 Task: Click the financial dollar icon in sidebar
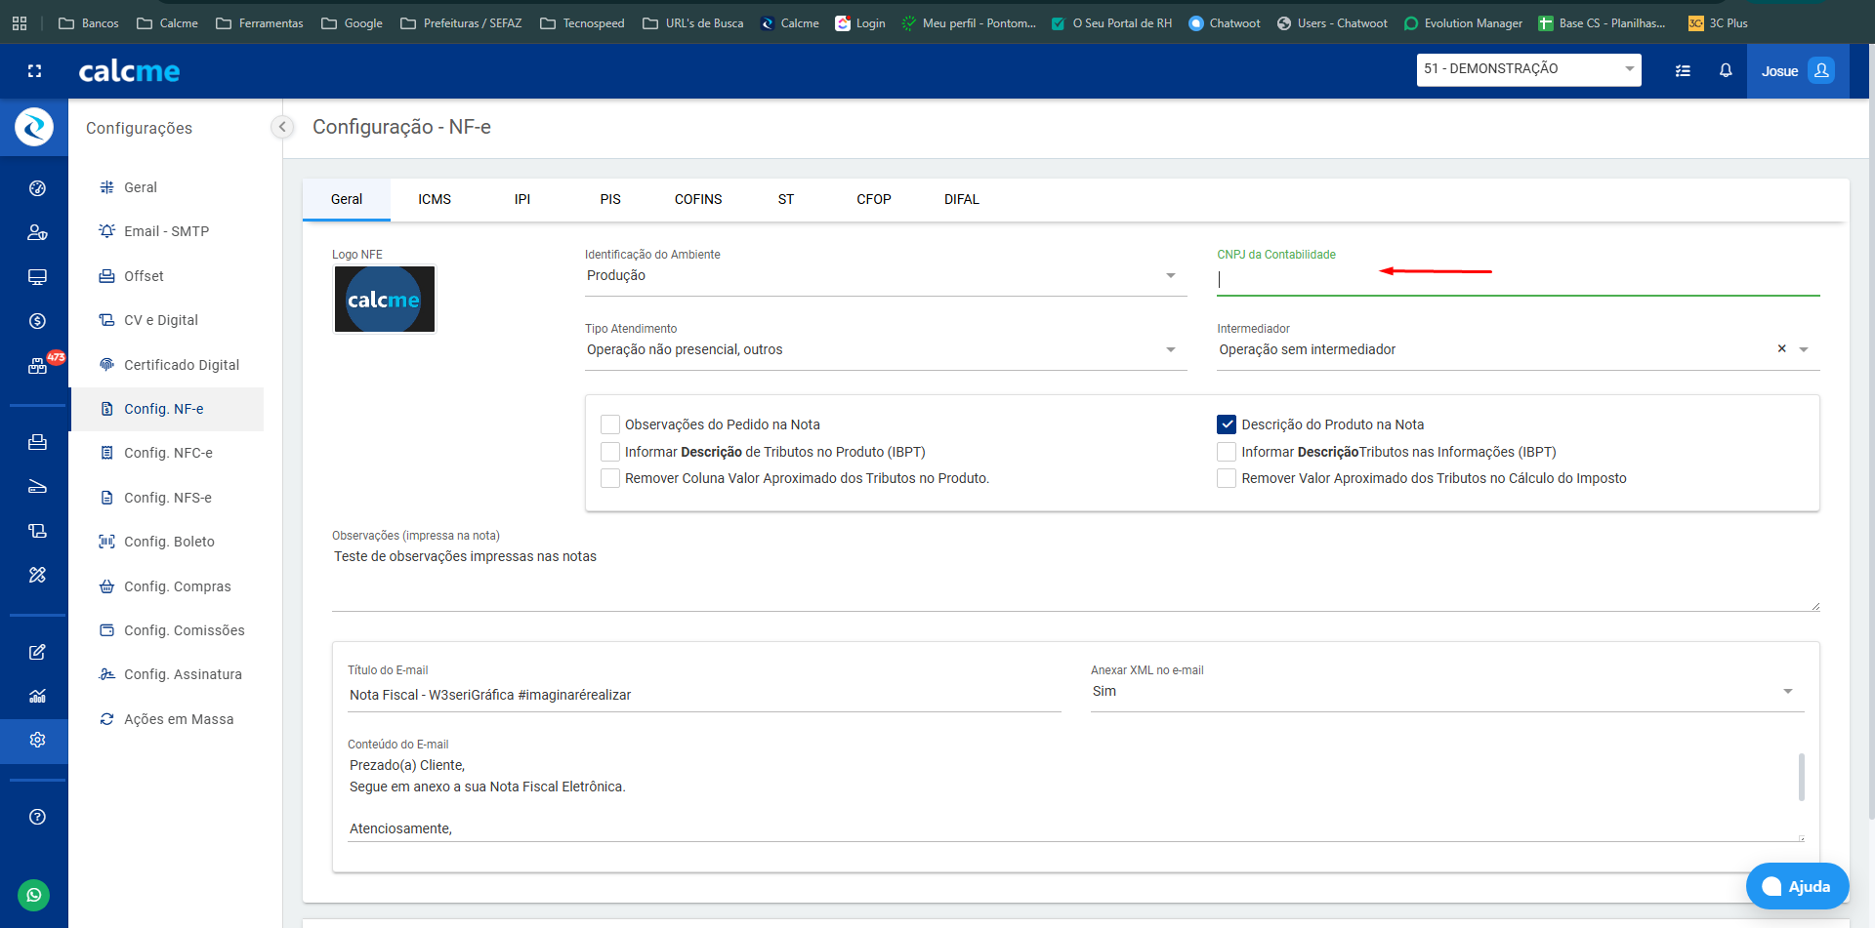click(x=37, y=321)
